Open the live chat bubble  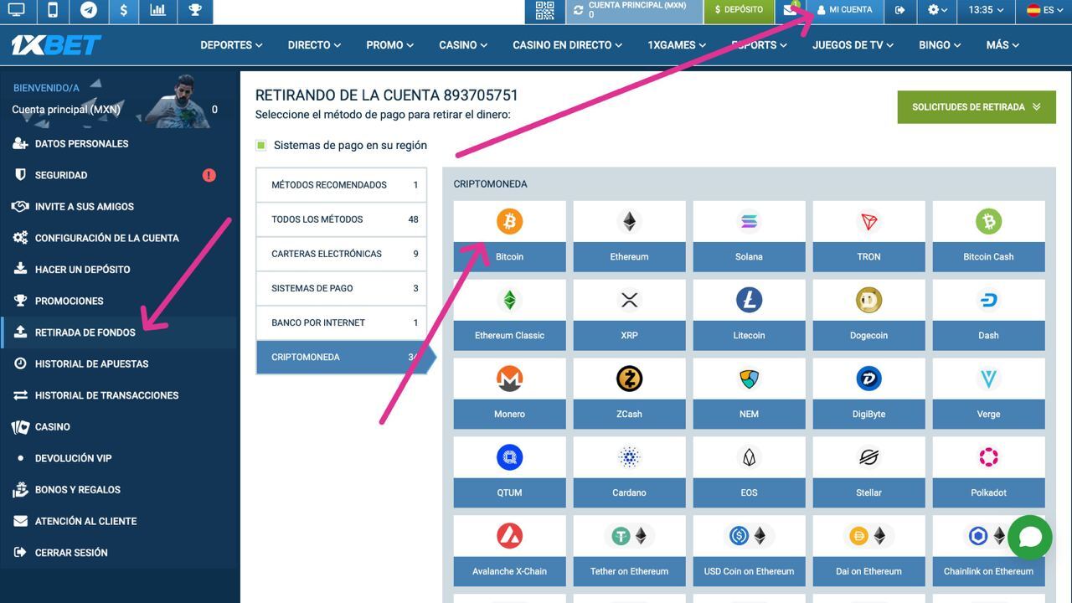tap(1029, 537)
